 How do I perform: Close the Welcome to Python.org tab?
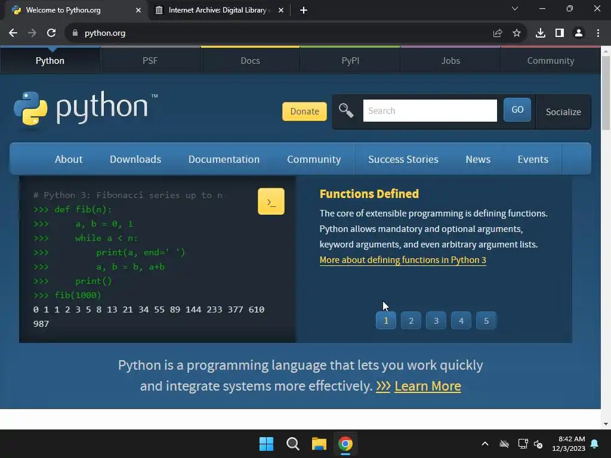point(138,10)
